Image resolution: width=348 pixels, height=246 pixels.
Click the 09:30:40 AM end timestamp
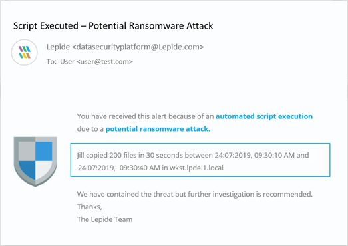[140, 168]
